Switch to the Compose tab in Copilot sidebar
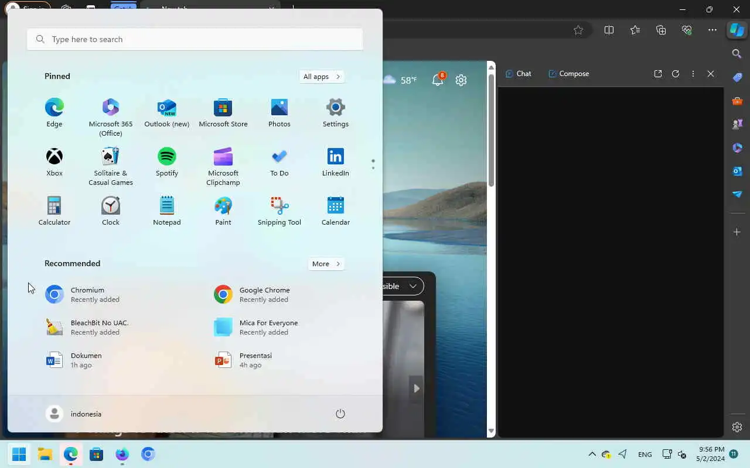The image size is (750, 468). click(x=569, y=74)
